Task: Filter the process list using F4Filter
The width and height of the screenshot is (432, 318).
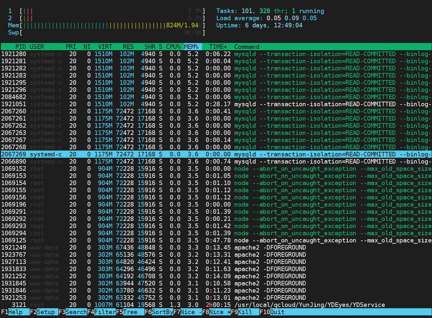Action: click(x=101, y=312)
